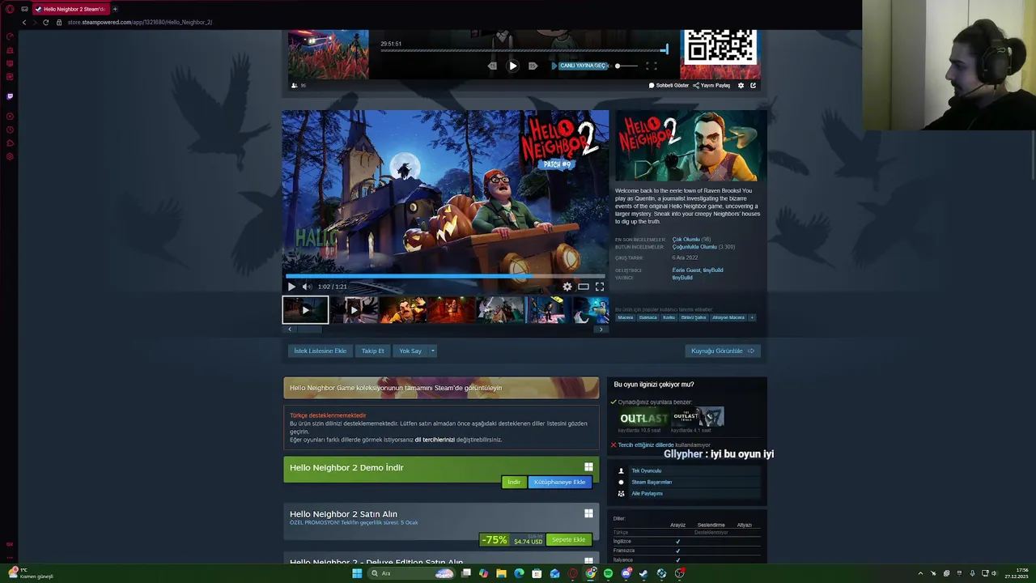Viewport: 1036px width, 583px height.
Task: Open Opera GX main menu
Action: tap(10, 9)
